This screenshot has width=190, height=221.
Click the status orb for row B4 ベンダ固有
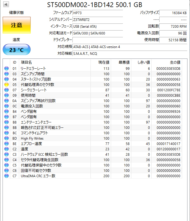[6, 111]
